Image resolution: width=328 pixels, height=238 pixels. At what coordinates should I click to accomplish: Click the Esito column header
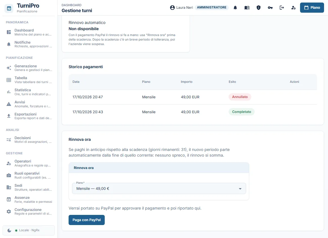[232, 82]
